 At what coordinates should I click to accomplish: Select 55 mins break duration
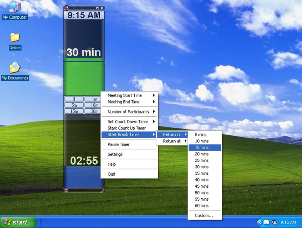pos(205,199)
